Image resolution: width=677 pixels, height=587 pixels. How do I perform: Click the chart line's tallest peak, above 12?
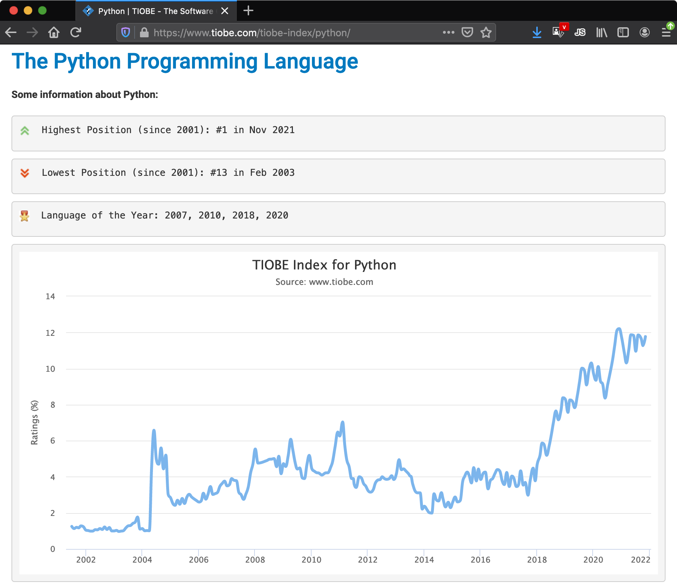click(x=618, y=329)
